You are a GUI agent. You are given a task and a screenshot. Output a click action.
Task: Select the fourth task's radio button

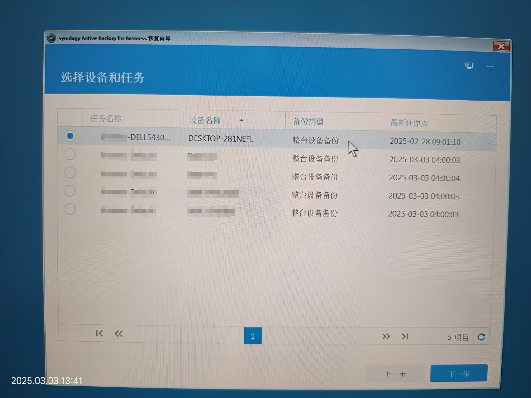(x=70, y=191)
